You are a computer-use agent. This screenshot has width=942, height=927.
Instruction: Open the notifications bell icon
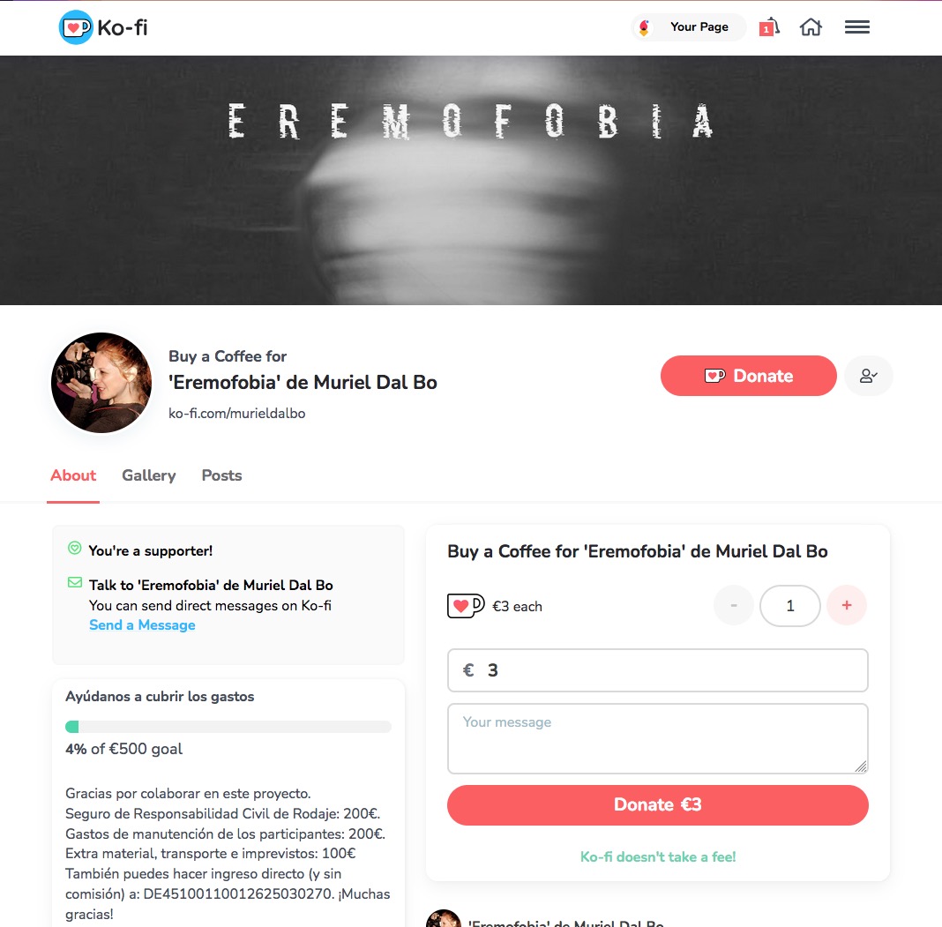tap(770, 27)
